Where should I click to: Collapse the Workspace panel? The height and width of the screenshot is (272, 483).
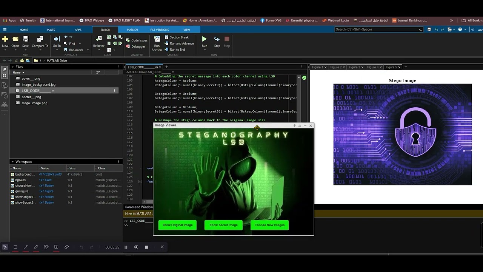12,162
